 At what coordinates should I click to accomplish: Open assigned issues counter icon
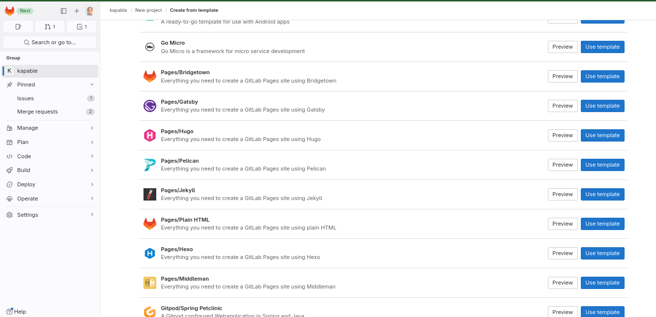(x=18, y=27)
